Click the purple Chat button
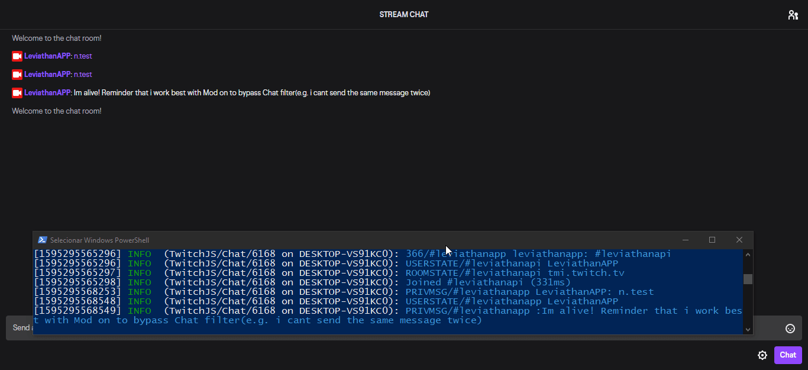Viewport: 808px width, 370px height. pos(788,355)
